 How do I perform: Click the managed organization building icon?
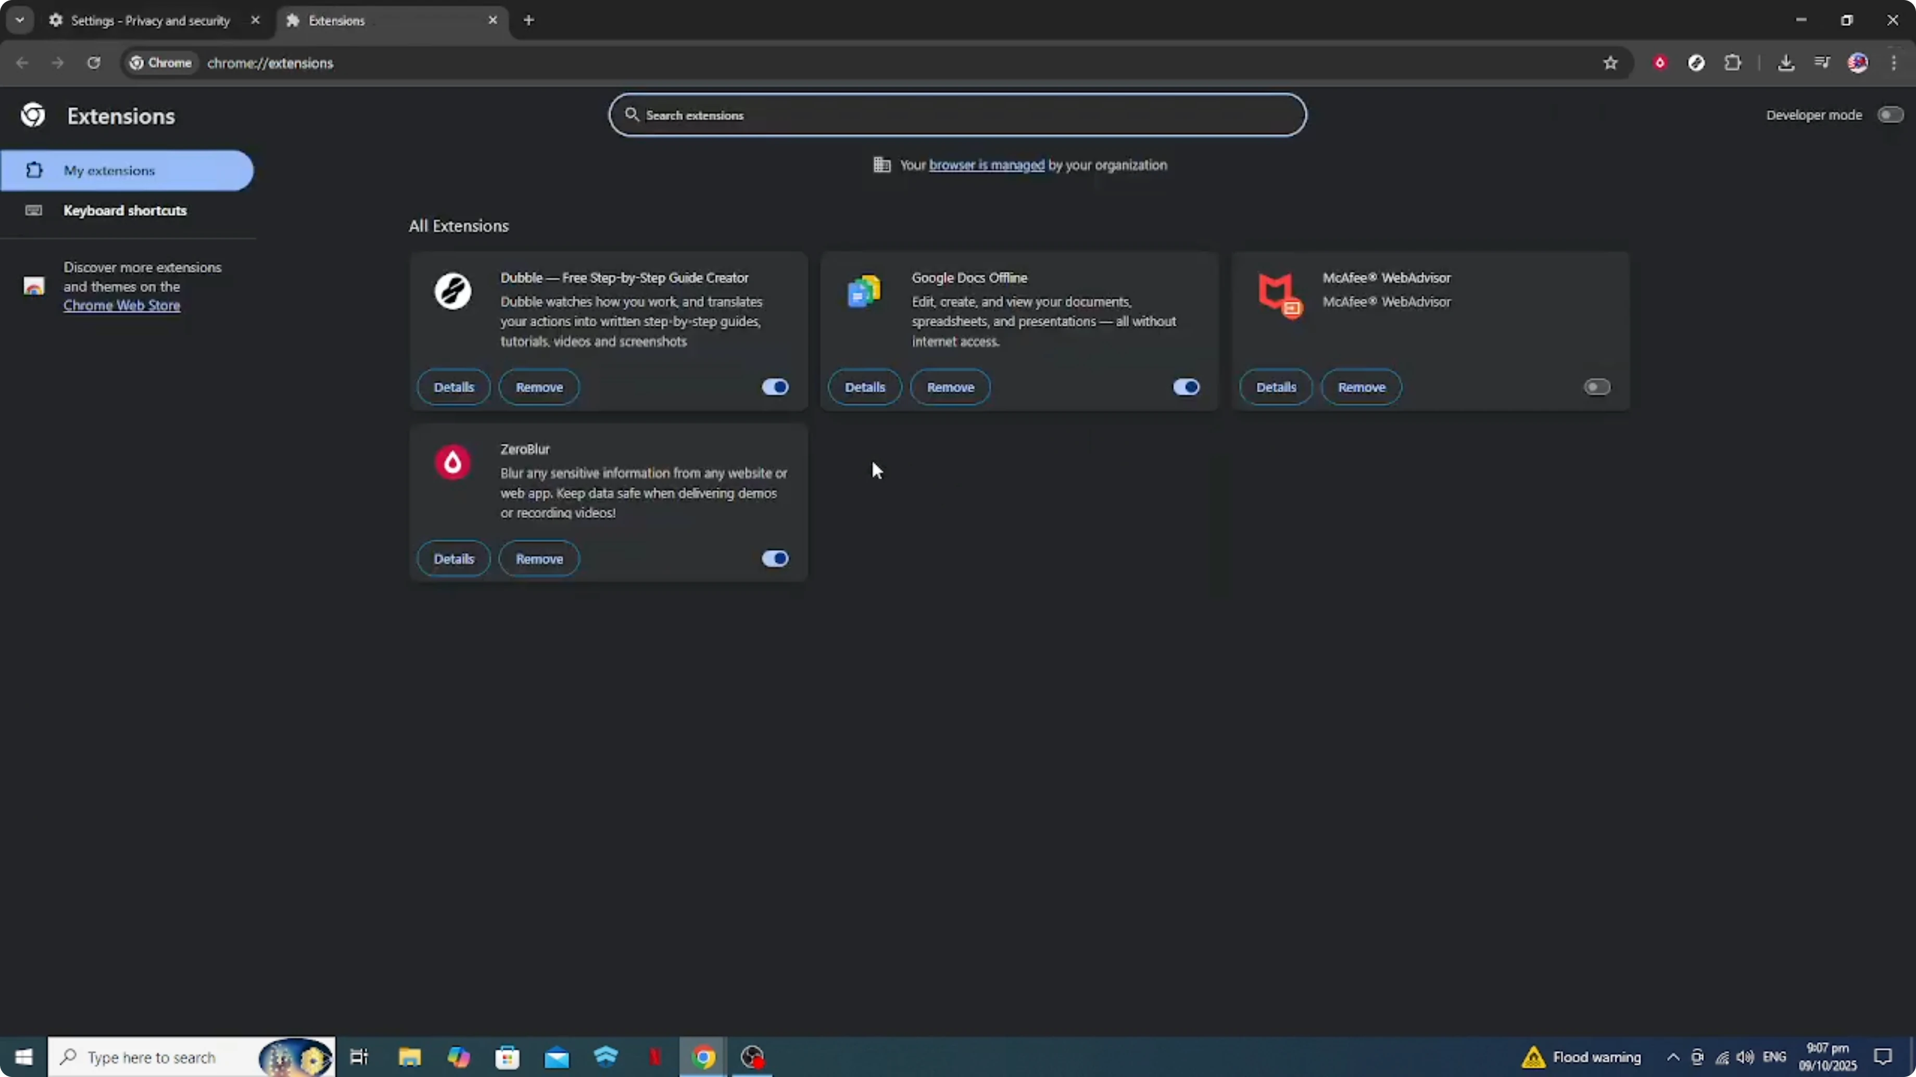[881, 165]
